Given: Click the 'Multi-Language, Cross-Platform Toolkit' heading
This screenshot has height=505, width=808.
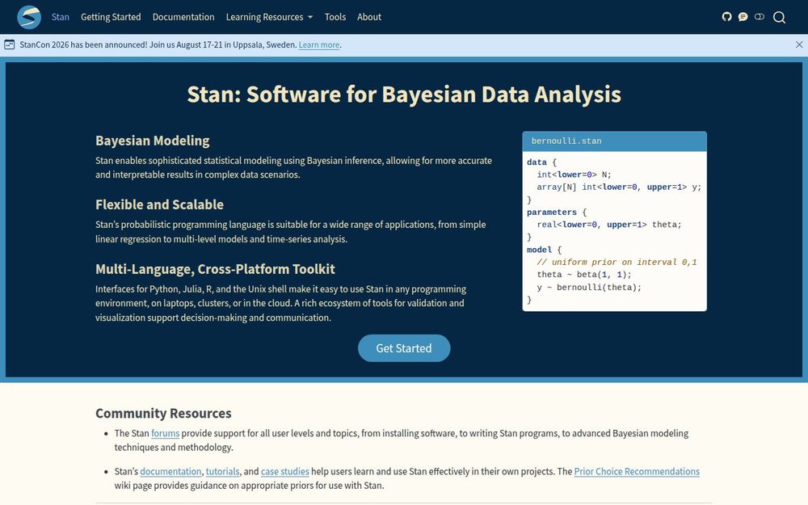Looking at the screenshot, I should tap(215, 269).
